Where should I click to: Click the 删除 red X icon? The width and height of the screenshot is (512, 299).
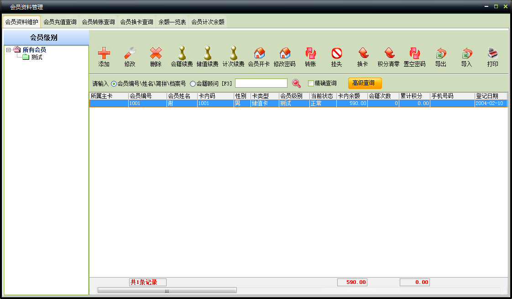point(156,53)
